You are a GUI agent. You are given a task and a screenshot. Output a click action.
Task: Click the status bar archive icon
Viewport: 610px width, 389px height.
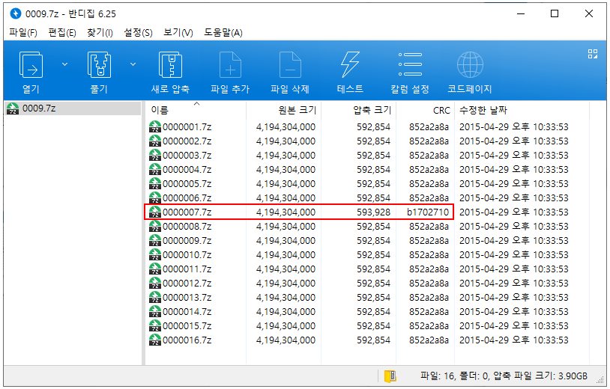point(390,376)
